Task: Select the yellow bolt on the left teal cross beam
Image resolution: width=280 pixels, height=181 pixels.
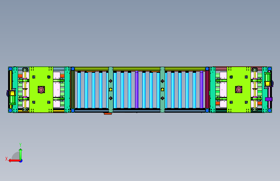Action: 111,90
